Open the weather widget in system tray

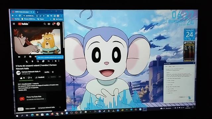(166, 108)
